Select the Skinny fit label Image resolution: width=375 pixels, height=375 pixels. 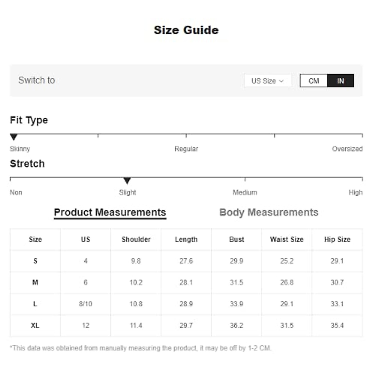20,149
